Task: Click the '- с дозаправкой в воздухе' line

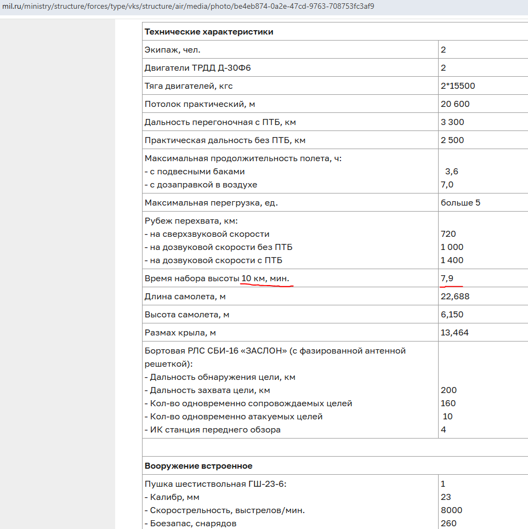Action: pyautogui.click(x=201, y=185)
